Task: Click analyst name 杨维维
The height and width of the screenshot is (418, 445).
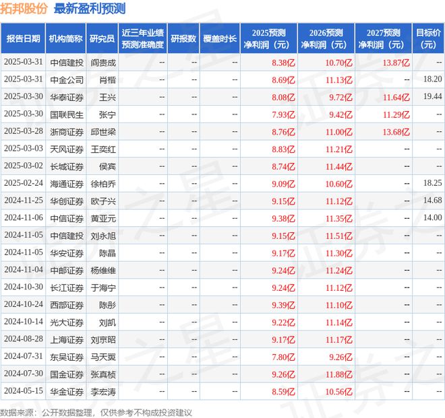Action: pos(103,271)
